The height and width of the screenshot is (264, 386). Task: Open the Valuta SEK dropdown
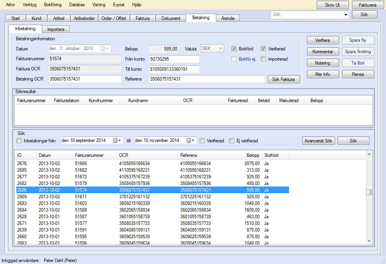click(x=212, y=48)
